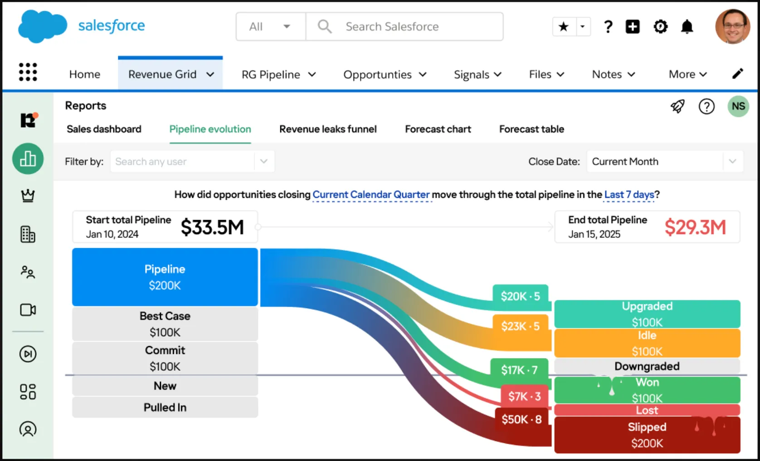
Task: Open the user profile avatar photo
Action: (732, 26)
